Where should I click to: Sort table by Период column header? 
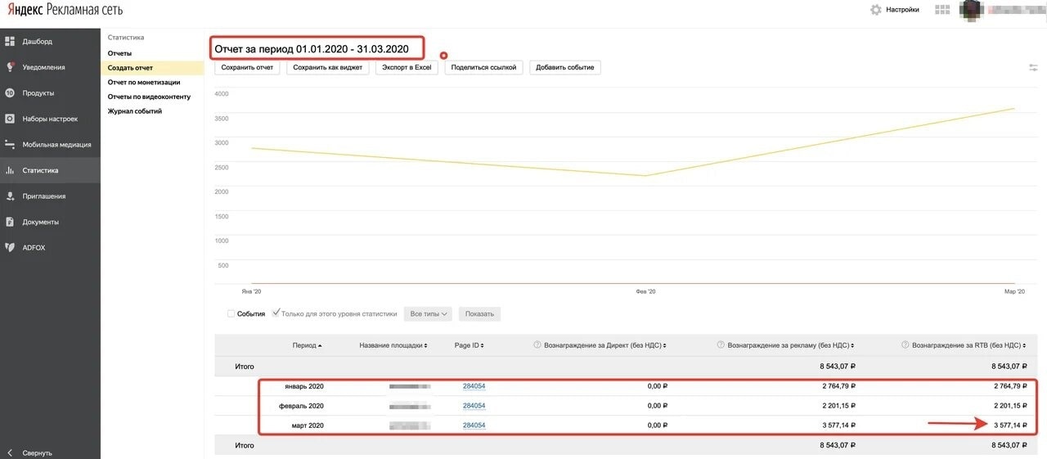click(307, 345)
